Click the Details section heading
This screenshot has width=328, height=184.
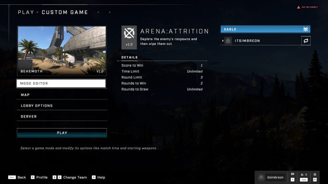click(x=129, y=57)
